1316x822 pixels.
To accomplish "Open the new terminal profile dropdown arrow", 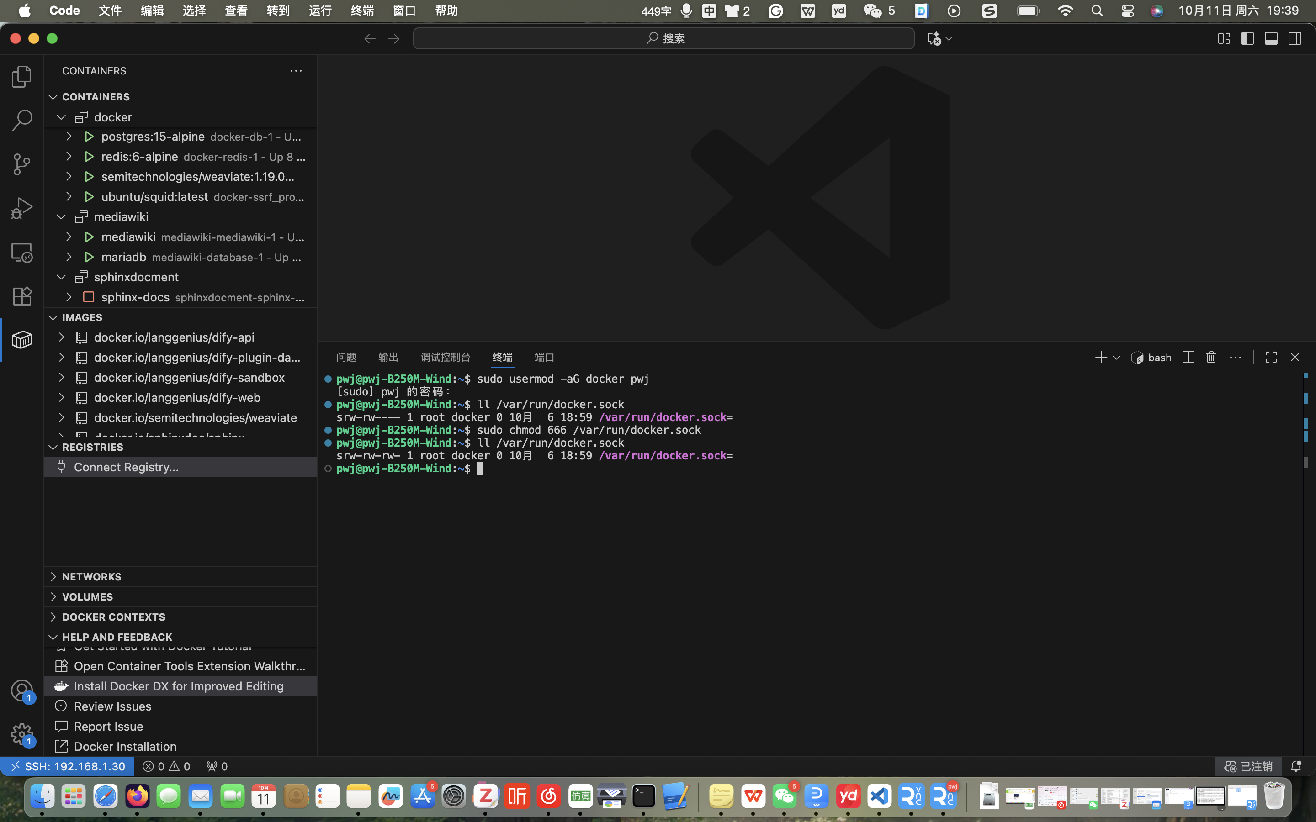I will (x=1116, y=358).
